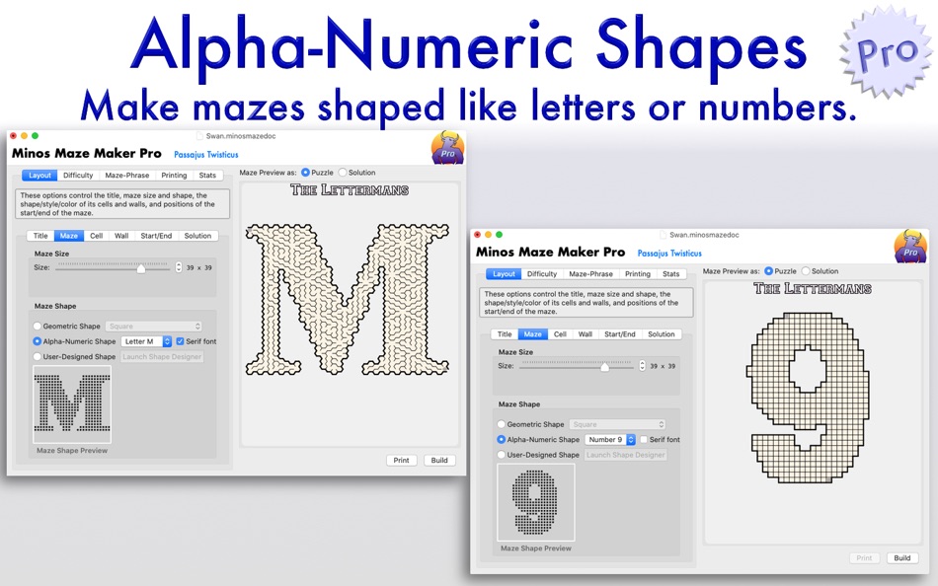938x586 pixels.
Task: Choose Geometric Shape radio in right window
Action: click(x=502, y=424)
